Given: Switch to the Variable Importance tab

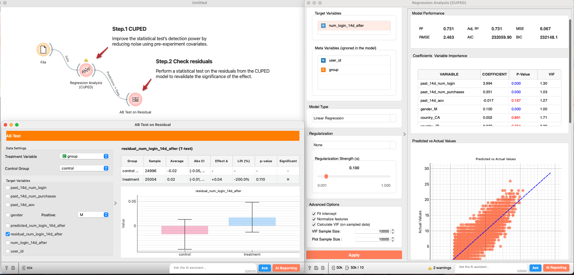Looking at the screenshot, I should [x=451, y=56].
